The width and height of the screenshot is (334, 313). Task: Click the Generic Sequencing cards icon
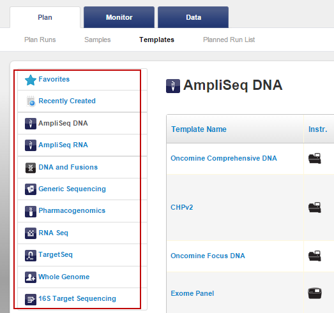[31, 189]
